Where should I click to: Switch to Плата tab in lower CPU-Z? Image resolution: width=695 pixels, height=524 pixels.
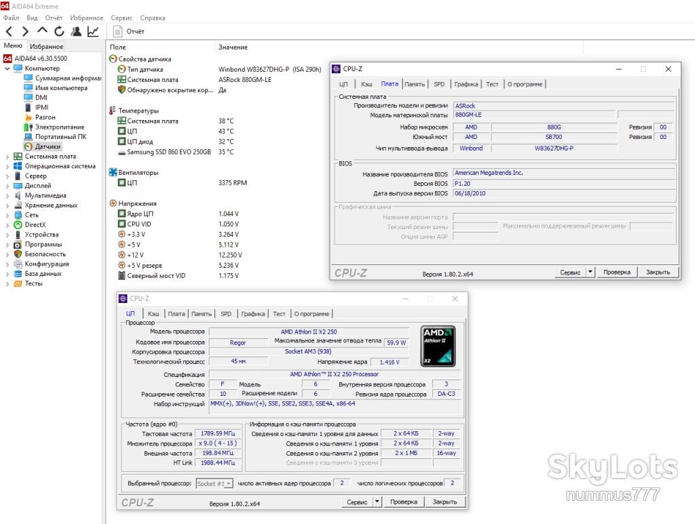(176, 314)
